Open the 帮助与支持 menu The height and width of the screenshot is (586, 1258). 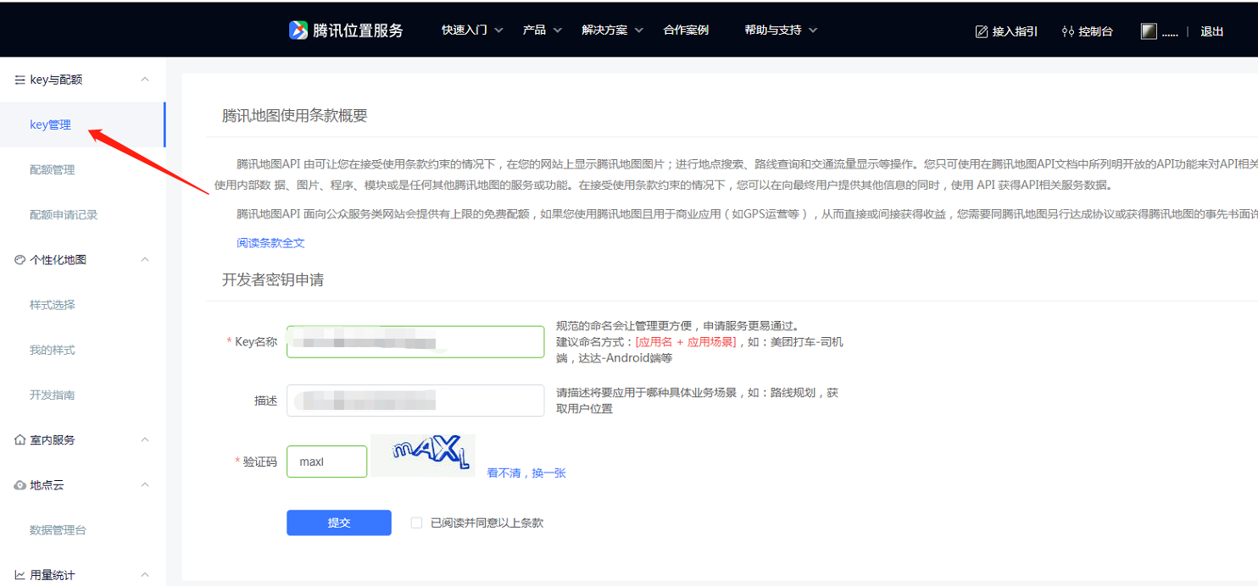pyautogui.click(x=773, y=30)
